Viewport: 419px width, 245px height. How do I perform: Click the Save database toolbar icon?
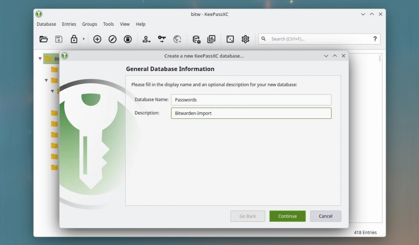[59, 39]
